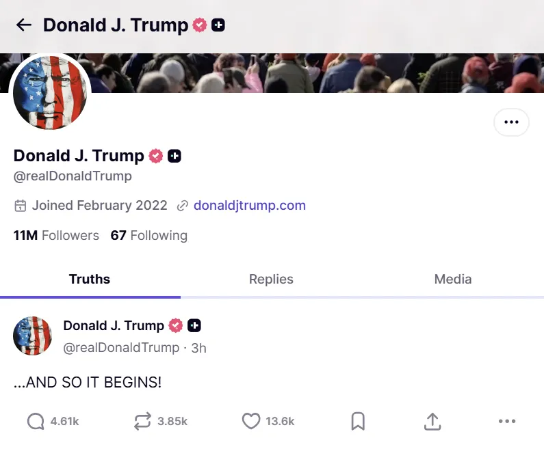This screenshot has height=449, width=544.
Task: Open the post's more options menu
Action: point(507,422)
